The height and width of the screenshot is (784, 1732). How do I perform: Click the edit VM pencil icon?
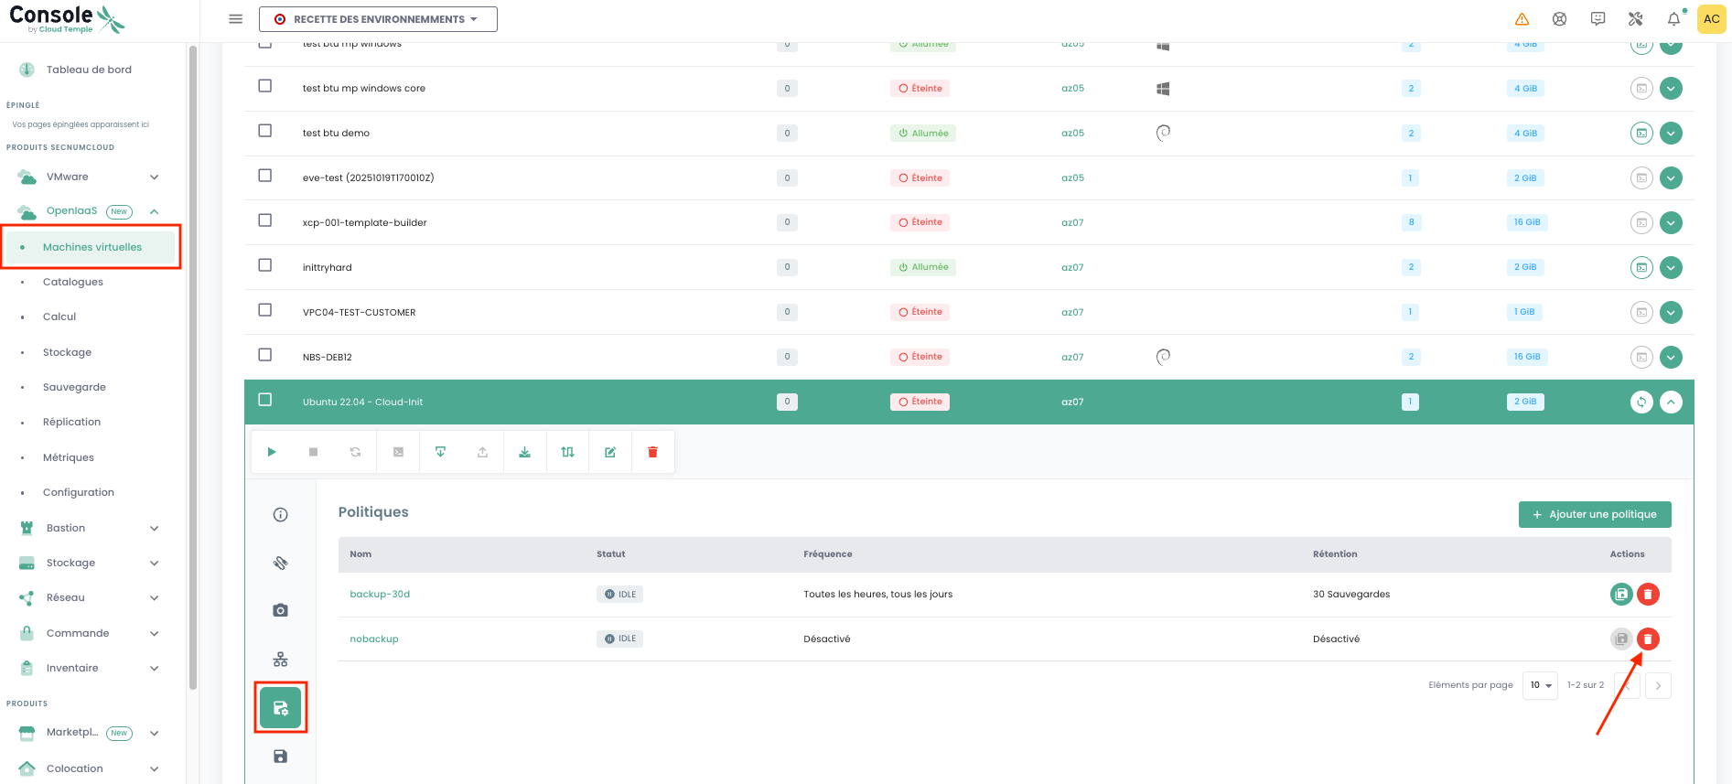610,452
